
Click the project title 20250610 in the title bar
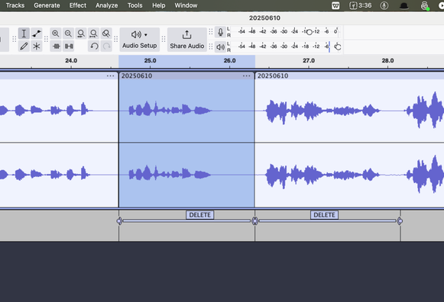264,18
